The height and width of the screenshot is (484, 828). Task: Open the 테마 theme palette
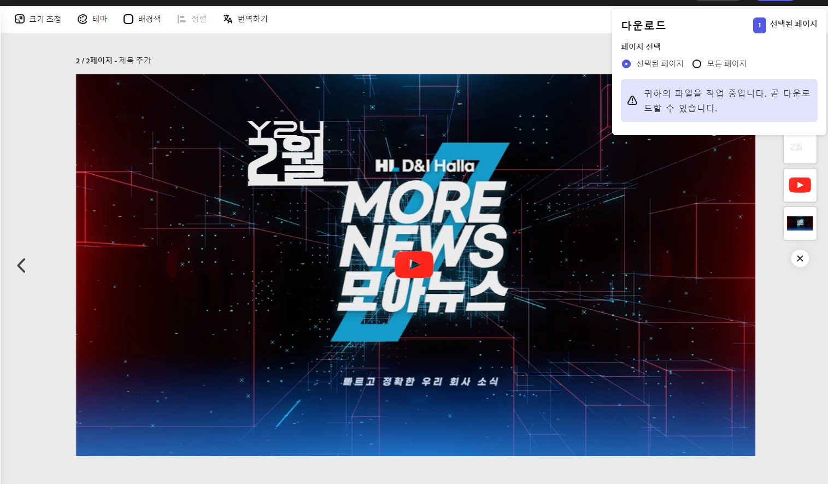coord(92,19)
